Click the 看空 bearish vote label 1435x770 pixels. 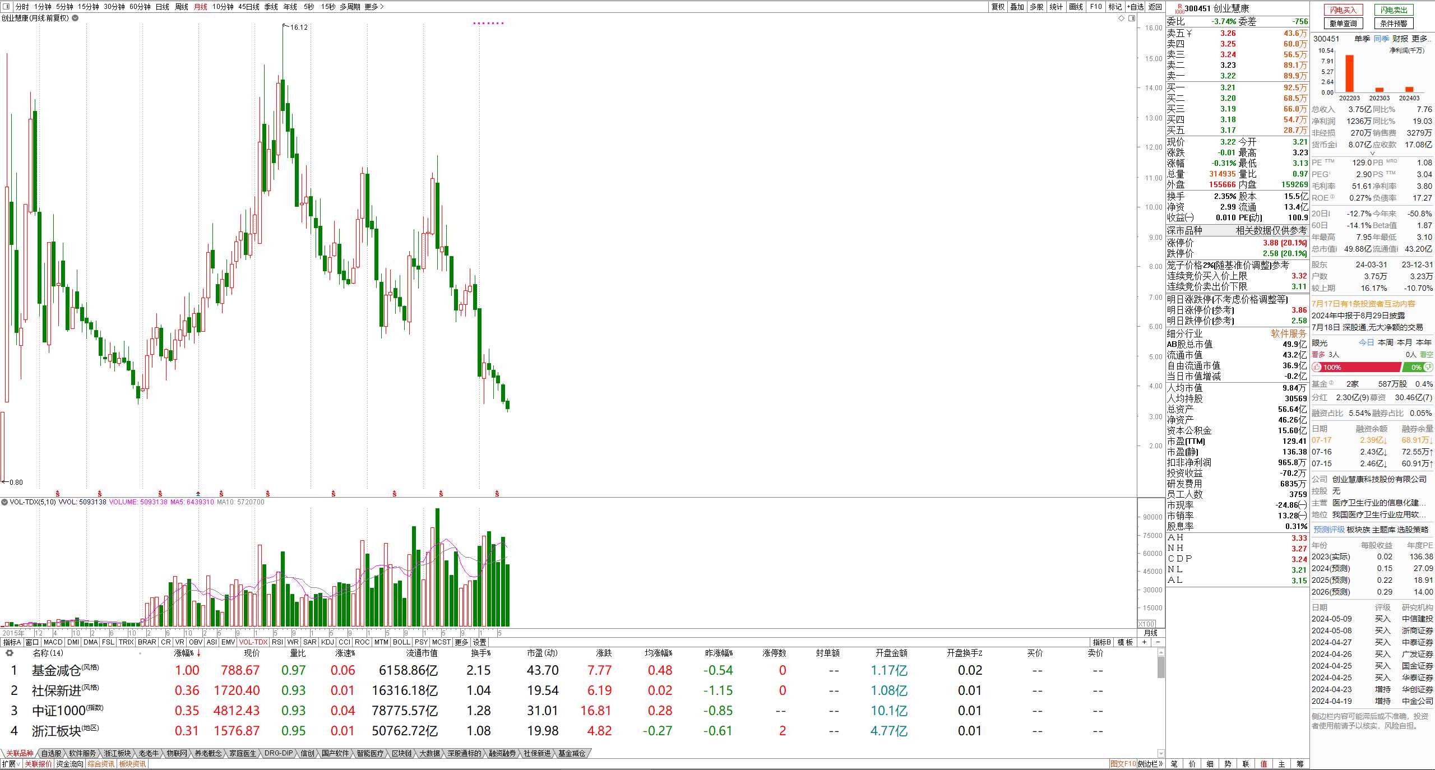pos(1427,355)
